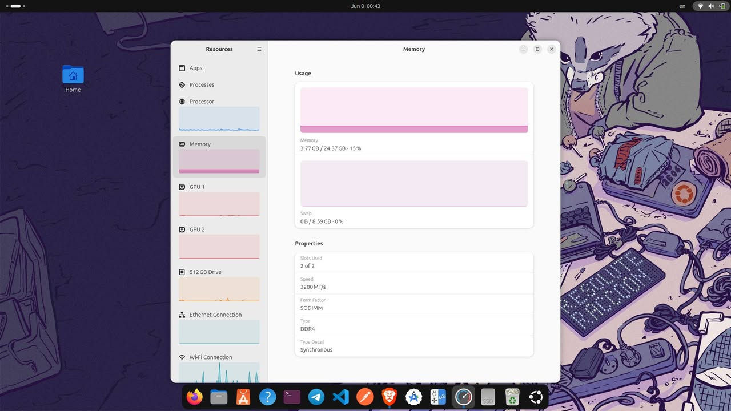
Task: Open the 'en' keyboard layout menu
Action: (682, 6)
